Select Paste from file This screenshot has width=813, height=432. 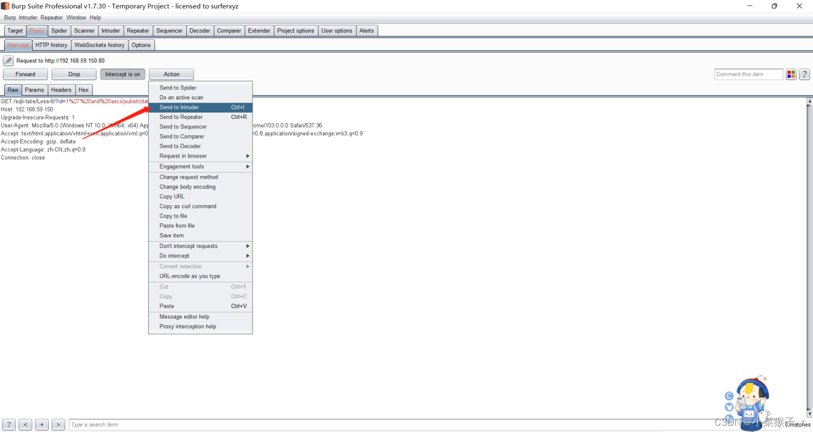201,226
